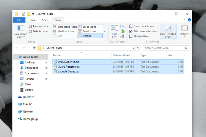Switch to the Home ribbon tab

[x=32, y=20]
